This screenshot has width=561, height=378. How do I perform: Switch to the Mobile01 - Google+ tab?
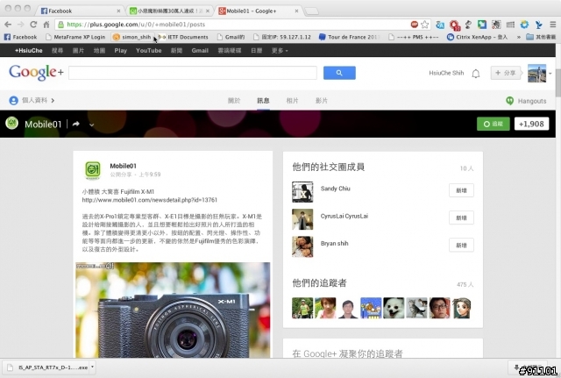(x=258, y=11)
